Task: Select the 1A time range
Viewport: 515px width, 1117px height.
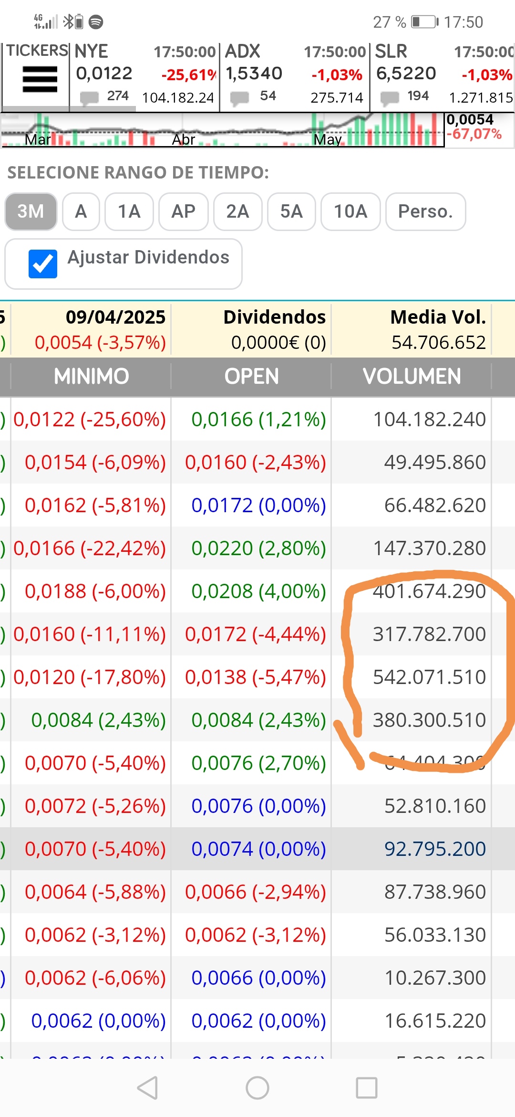Action: 129,211
